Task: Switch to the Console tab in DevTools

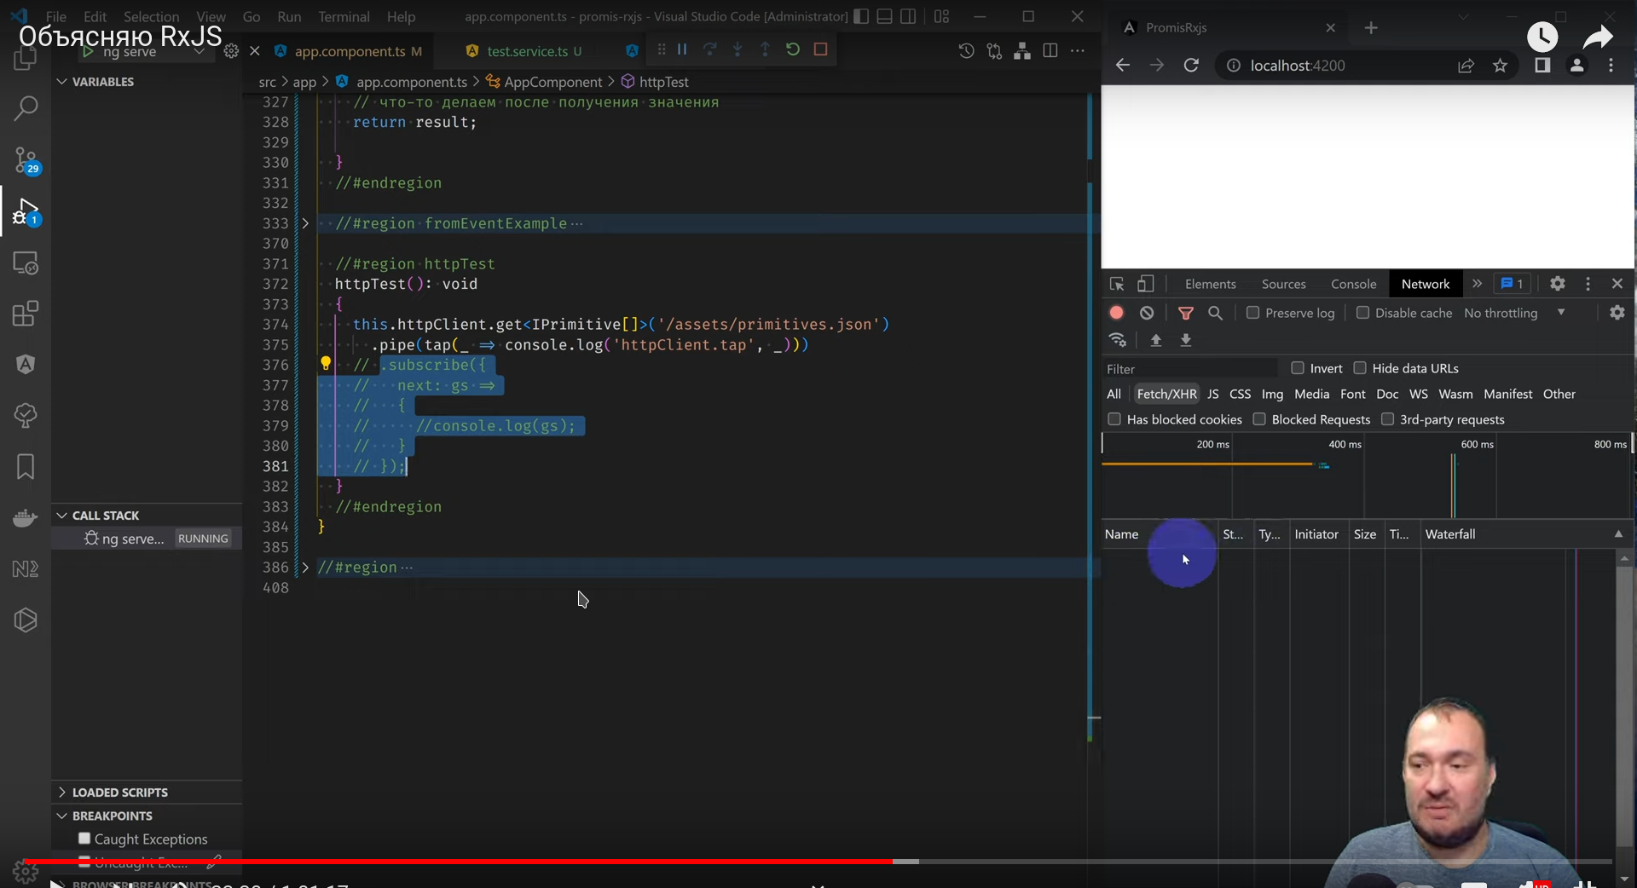Action: [1353, 284]
